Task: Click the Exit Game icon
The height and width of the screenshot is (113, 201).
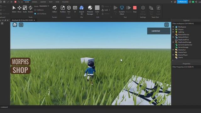Action: pos(158,8)
